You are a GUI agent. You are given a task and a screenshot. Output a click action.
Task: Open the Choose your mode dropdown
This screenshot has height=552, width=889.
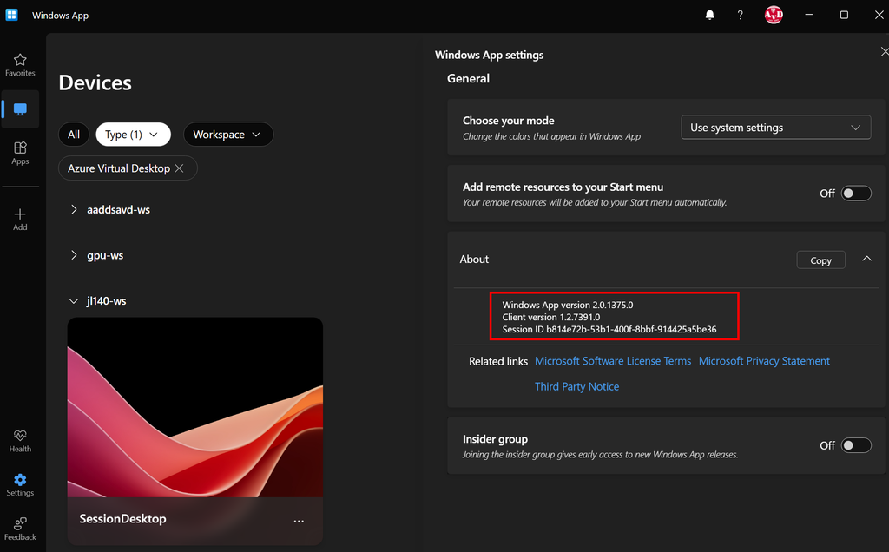click(x=775, y=128)
